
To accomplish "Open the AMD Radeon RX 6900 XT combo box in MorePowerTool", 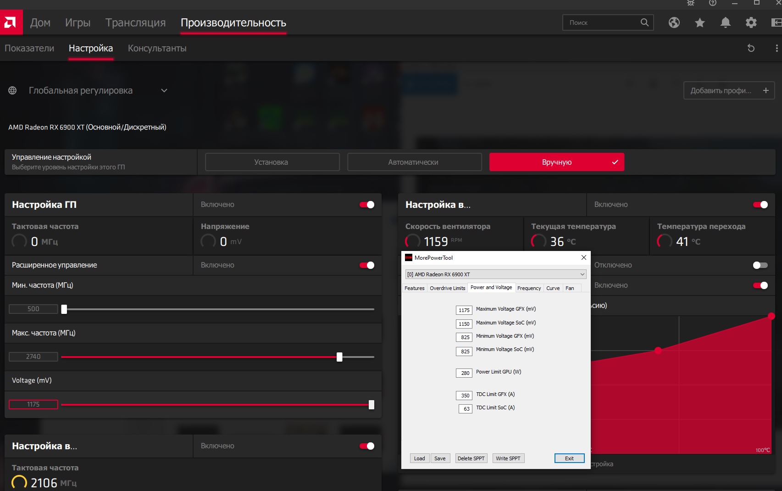I will tap(496, 274).
